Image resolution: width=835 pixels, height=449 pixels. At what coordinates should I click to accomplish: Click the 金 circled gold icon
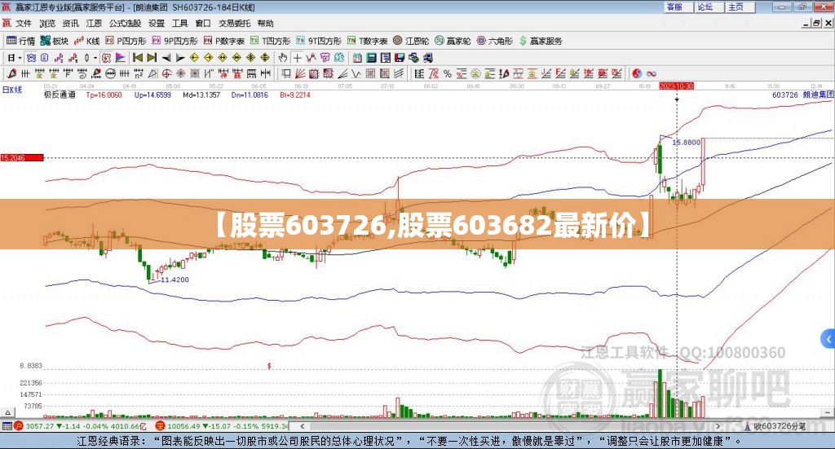click(x=475, y=74)
